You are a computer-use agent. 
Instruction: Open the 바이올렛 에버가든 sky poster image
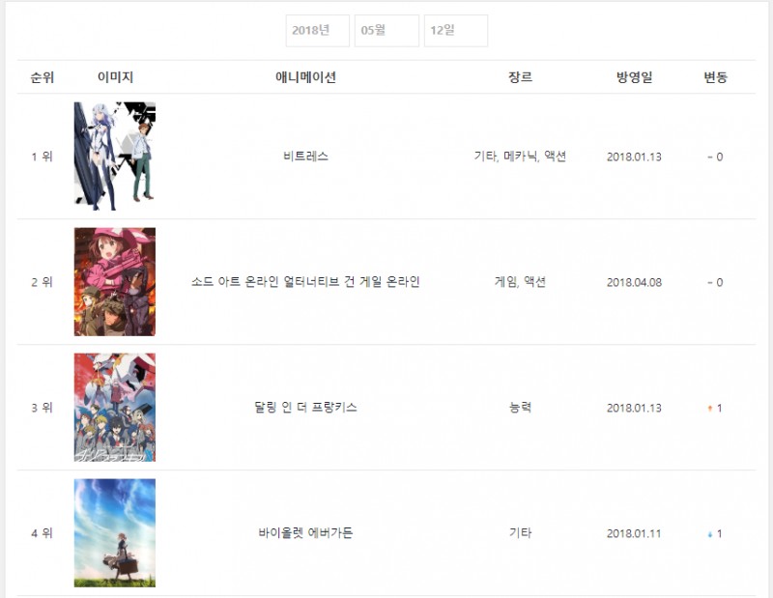click(x=115, y=533)
